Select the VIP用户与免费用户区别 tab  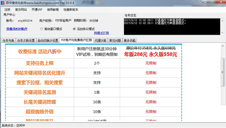point(77,40)
